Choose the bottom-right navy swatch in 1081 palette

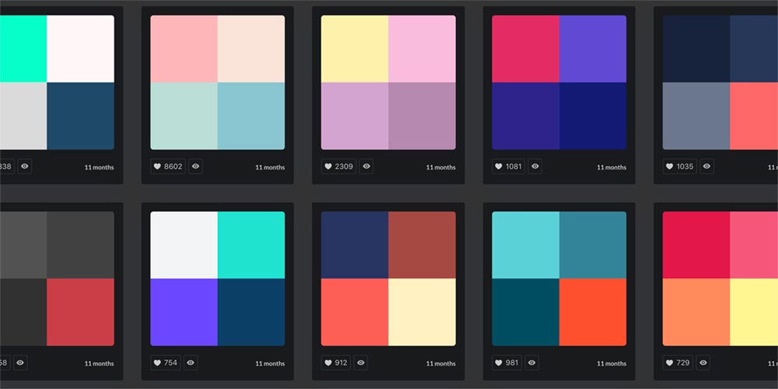point(592,116)
